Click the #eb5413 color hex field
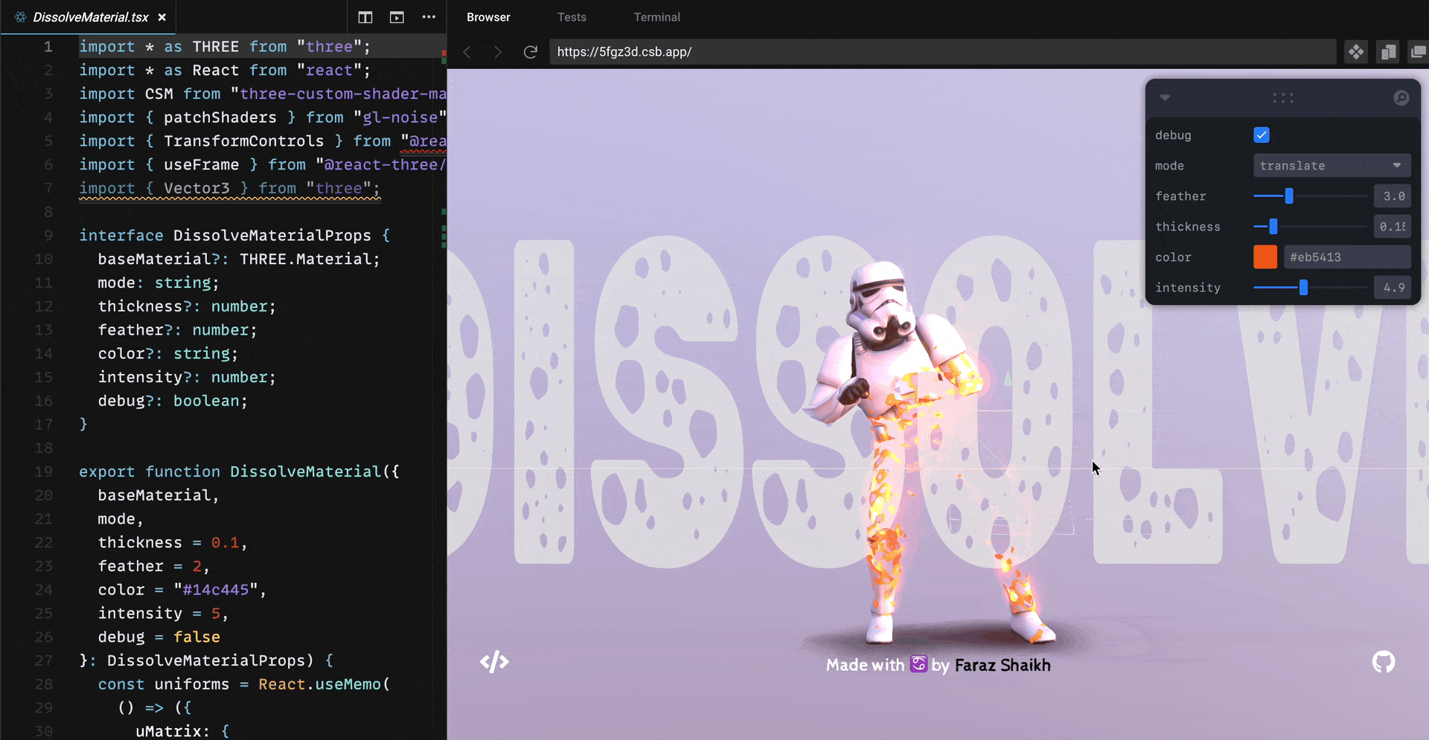This screenshot has width=1429, height=740. click(1347, 257)
